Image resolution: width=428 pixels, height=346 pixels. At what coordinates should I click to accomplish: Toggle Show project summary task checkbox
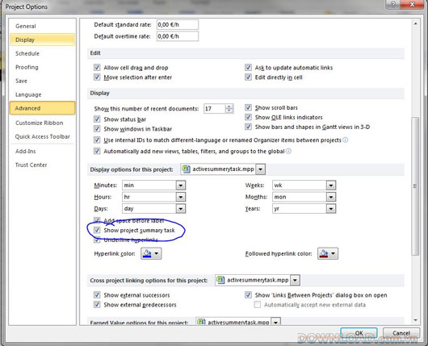click(x=97, y=230)
